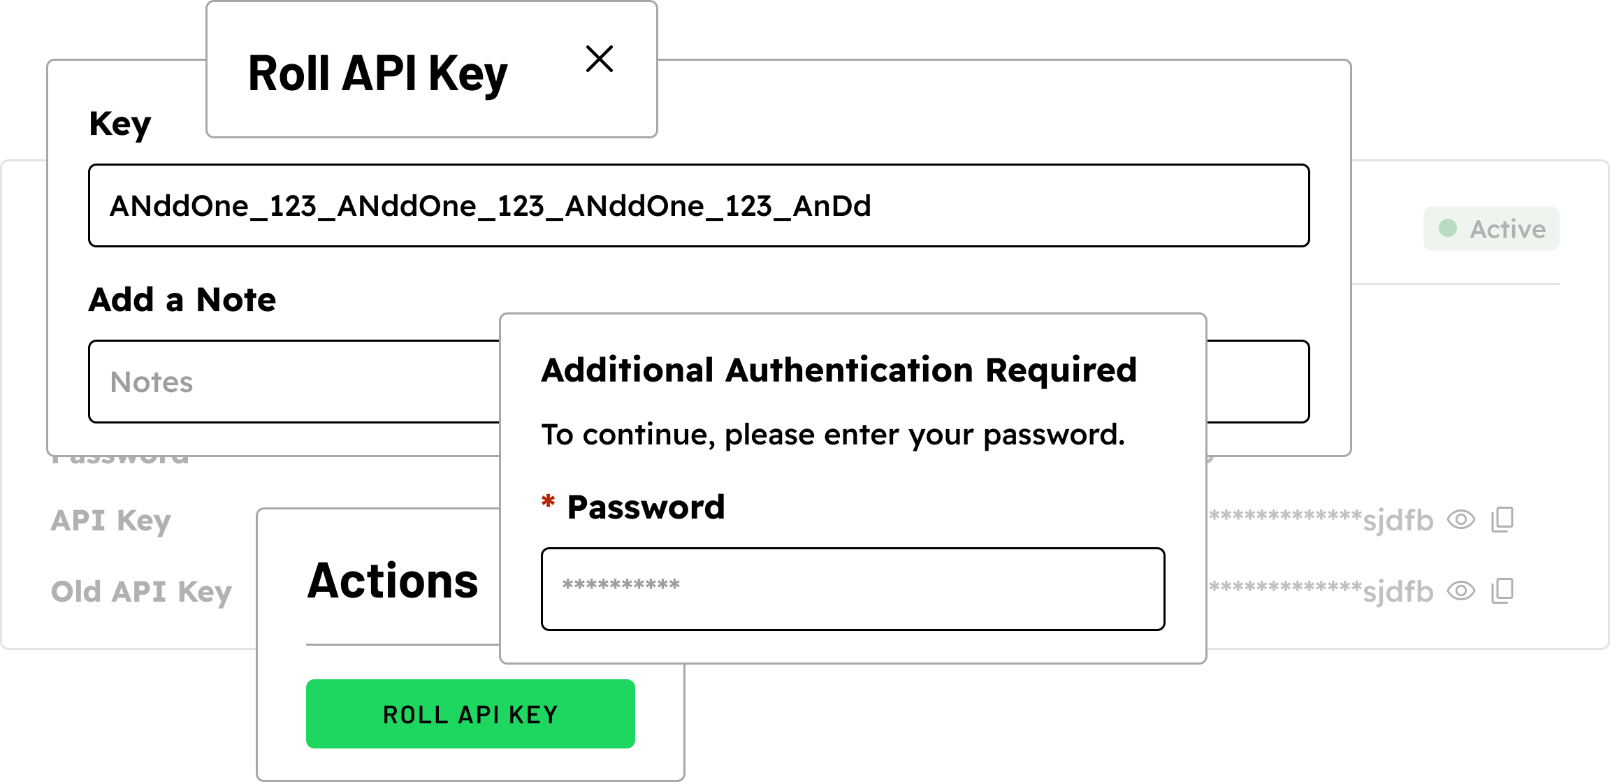1610x782 pixels.
Task: Show the Old API Key with eye icon
Action: coord(1461,591)
